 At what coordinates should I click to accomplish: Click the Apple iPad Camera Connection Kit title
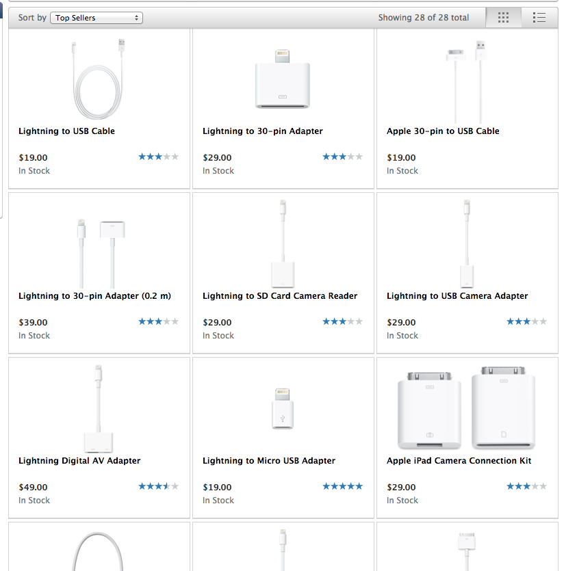click(459, 461)
